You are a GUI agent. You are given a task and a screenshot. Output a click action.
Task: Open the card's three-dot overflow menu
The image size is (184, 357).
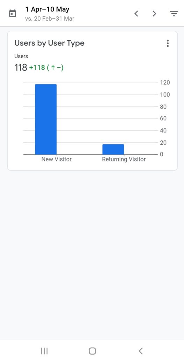point(168,43)
